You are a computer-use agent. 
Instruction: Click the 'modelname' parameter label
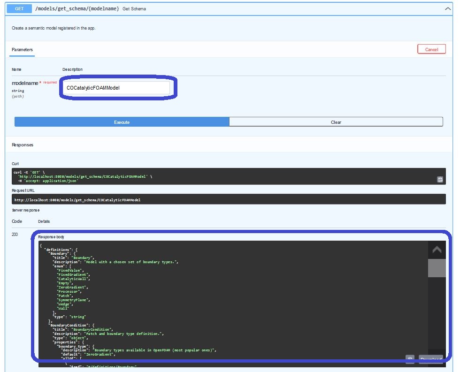point(25,83)
